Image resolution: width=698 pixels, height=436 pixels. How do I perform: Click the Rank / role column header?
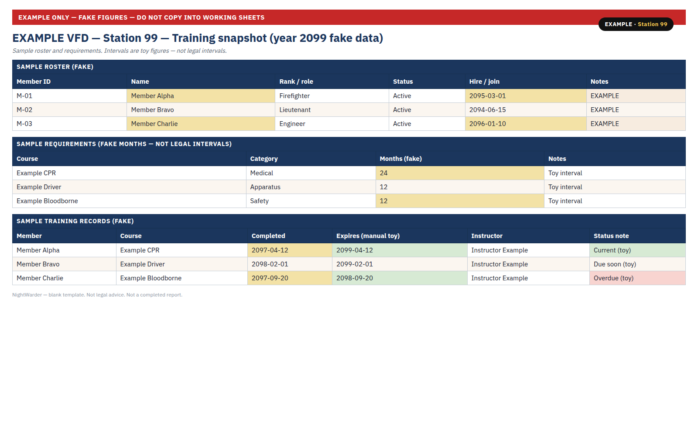[332, 82]
